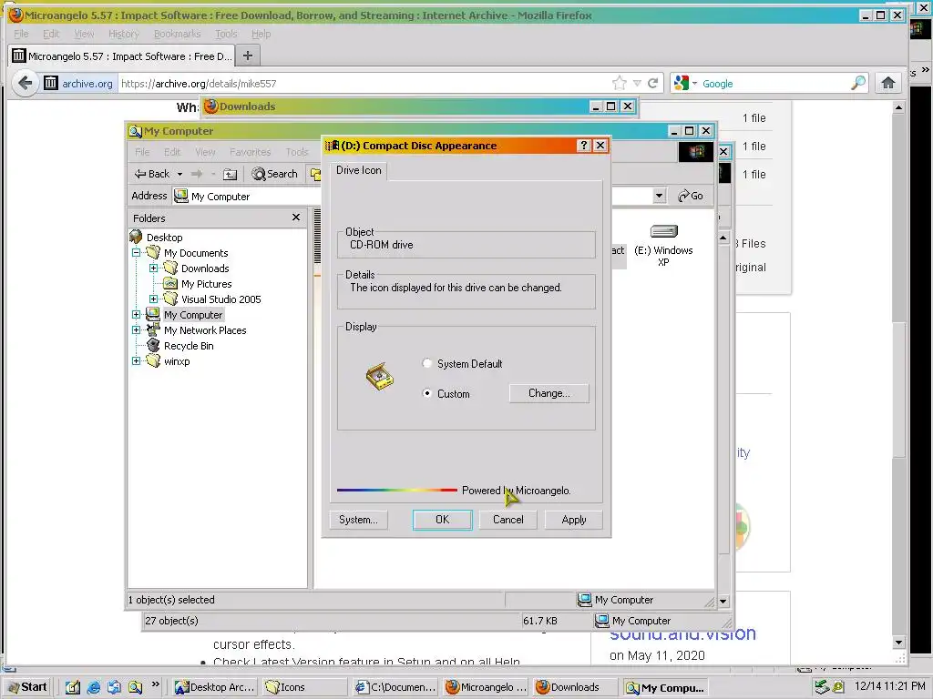Expand the Visual Studio 2005 node
933x699 pixels.
click(x=153, y=299)
